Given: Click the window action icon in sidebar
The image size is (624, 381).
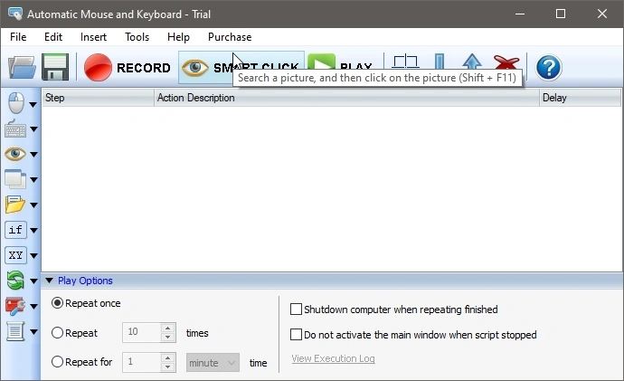Looking at the screenshot, I should pos(15,179).
